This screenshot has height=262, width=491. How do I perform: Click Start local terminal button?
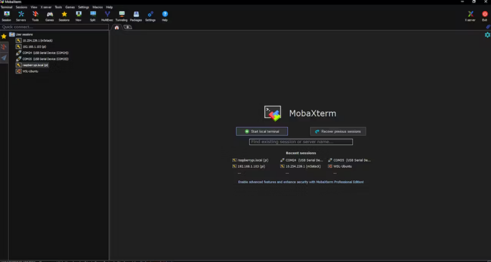tap(262, 131)
